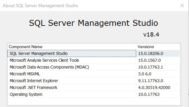The image size is (189, 107).
Task: Select the Microsoft MSXML row
Action: click(94, 74)
